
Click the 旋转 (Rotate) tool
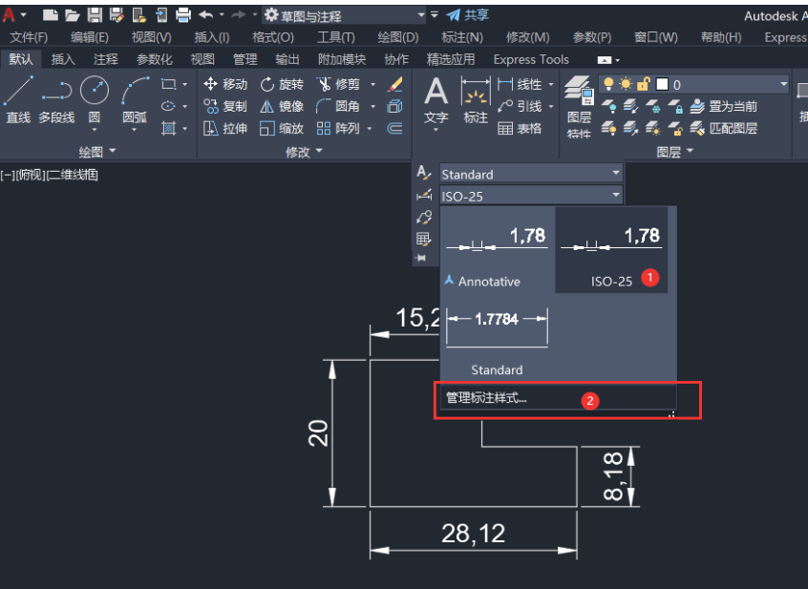point(282,84)
